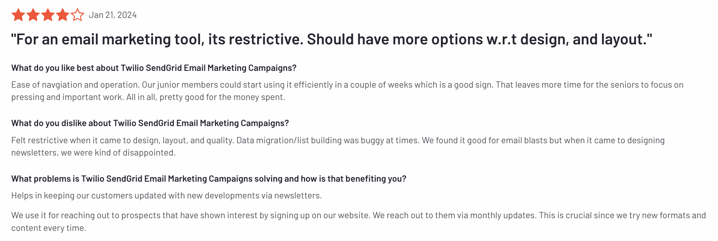Click the second orange rating star

pyautogui.click(x=33, y=15)
